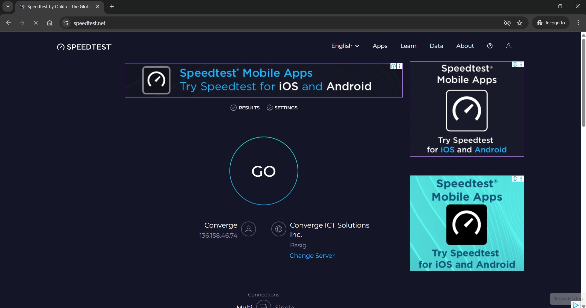Image resolution: width=586 pixels, height=308 pixels.
Task: Open the dark sidebar Speedtest Mobile Apps ad
Action: [x=467, y=109]
